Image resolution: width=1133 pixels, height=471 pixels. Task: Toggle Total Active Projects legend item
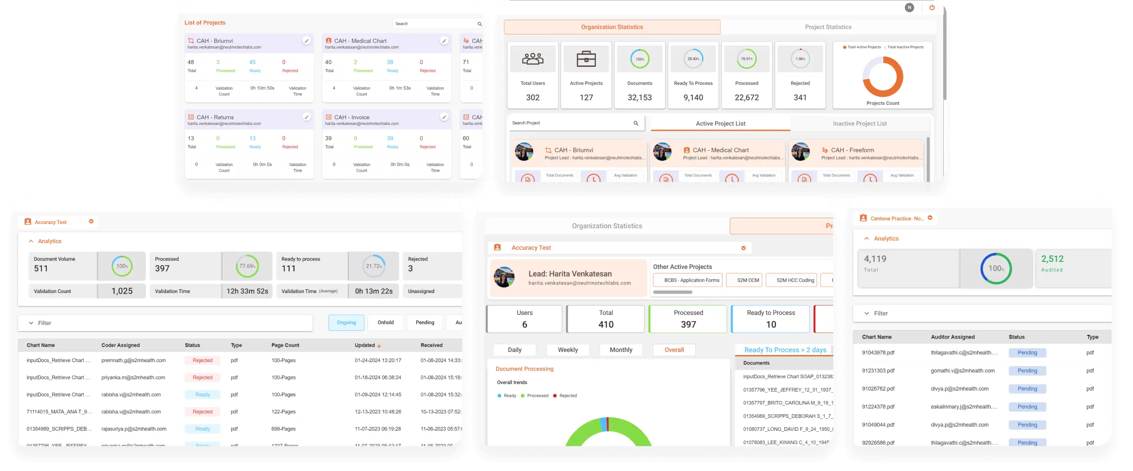[862, 47]
